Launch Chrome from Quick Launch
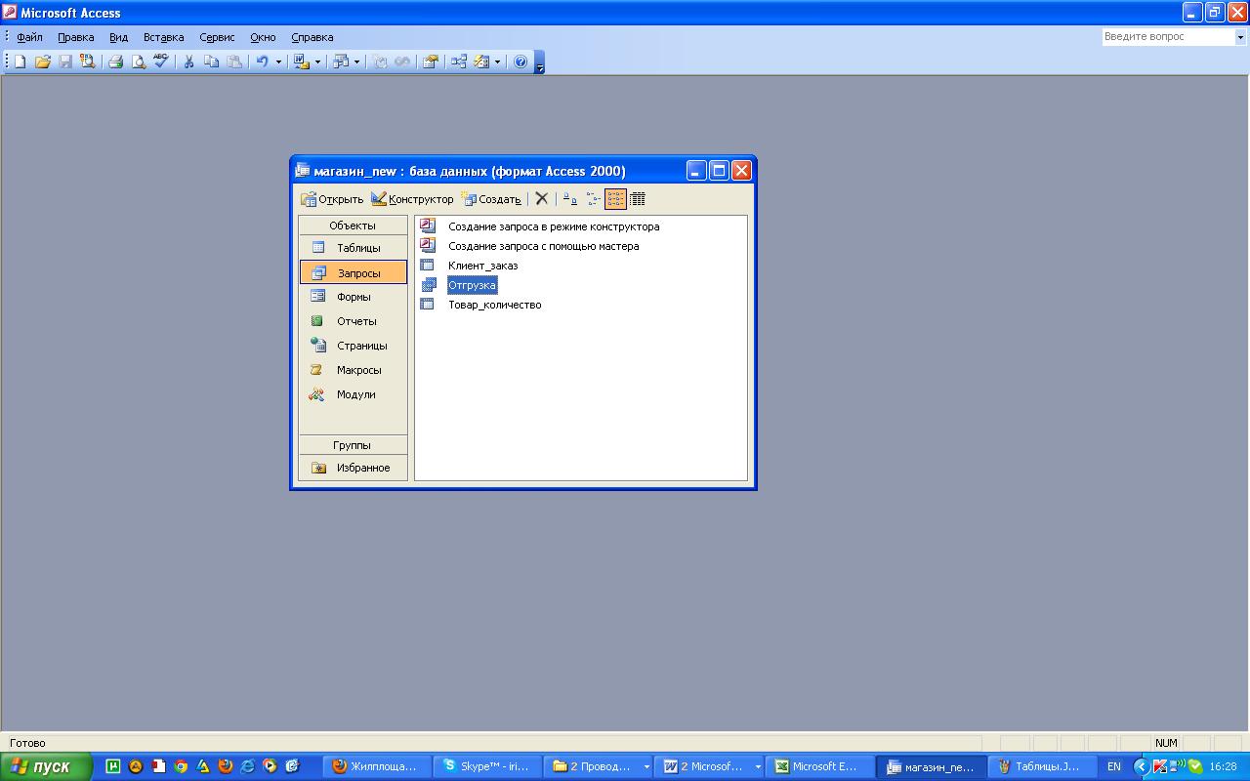The image size is (1250, 781). tap(181, 767)
